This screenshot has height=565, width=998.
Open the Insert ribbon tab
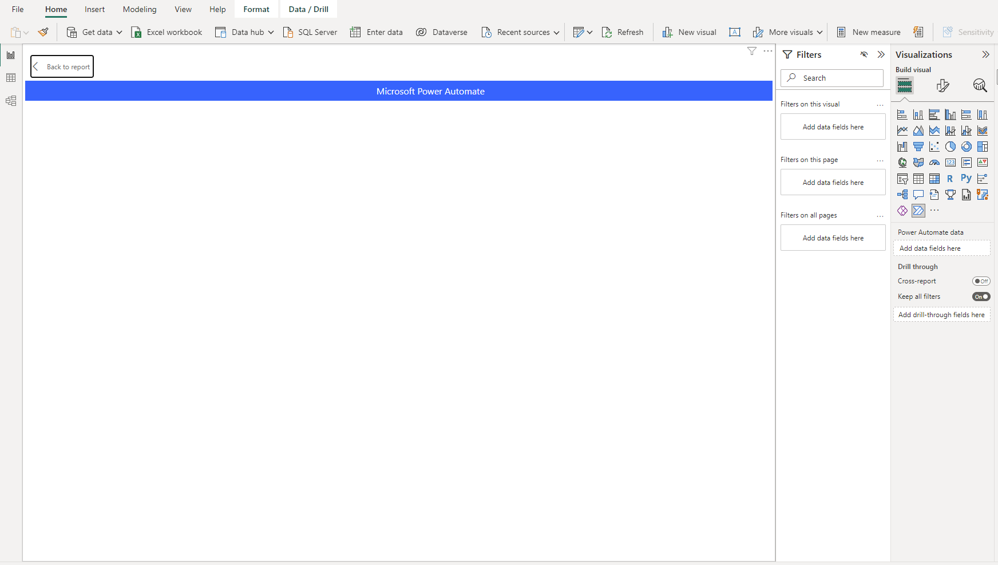click(95, 9)
